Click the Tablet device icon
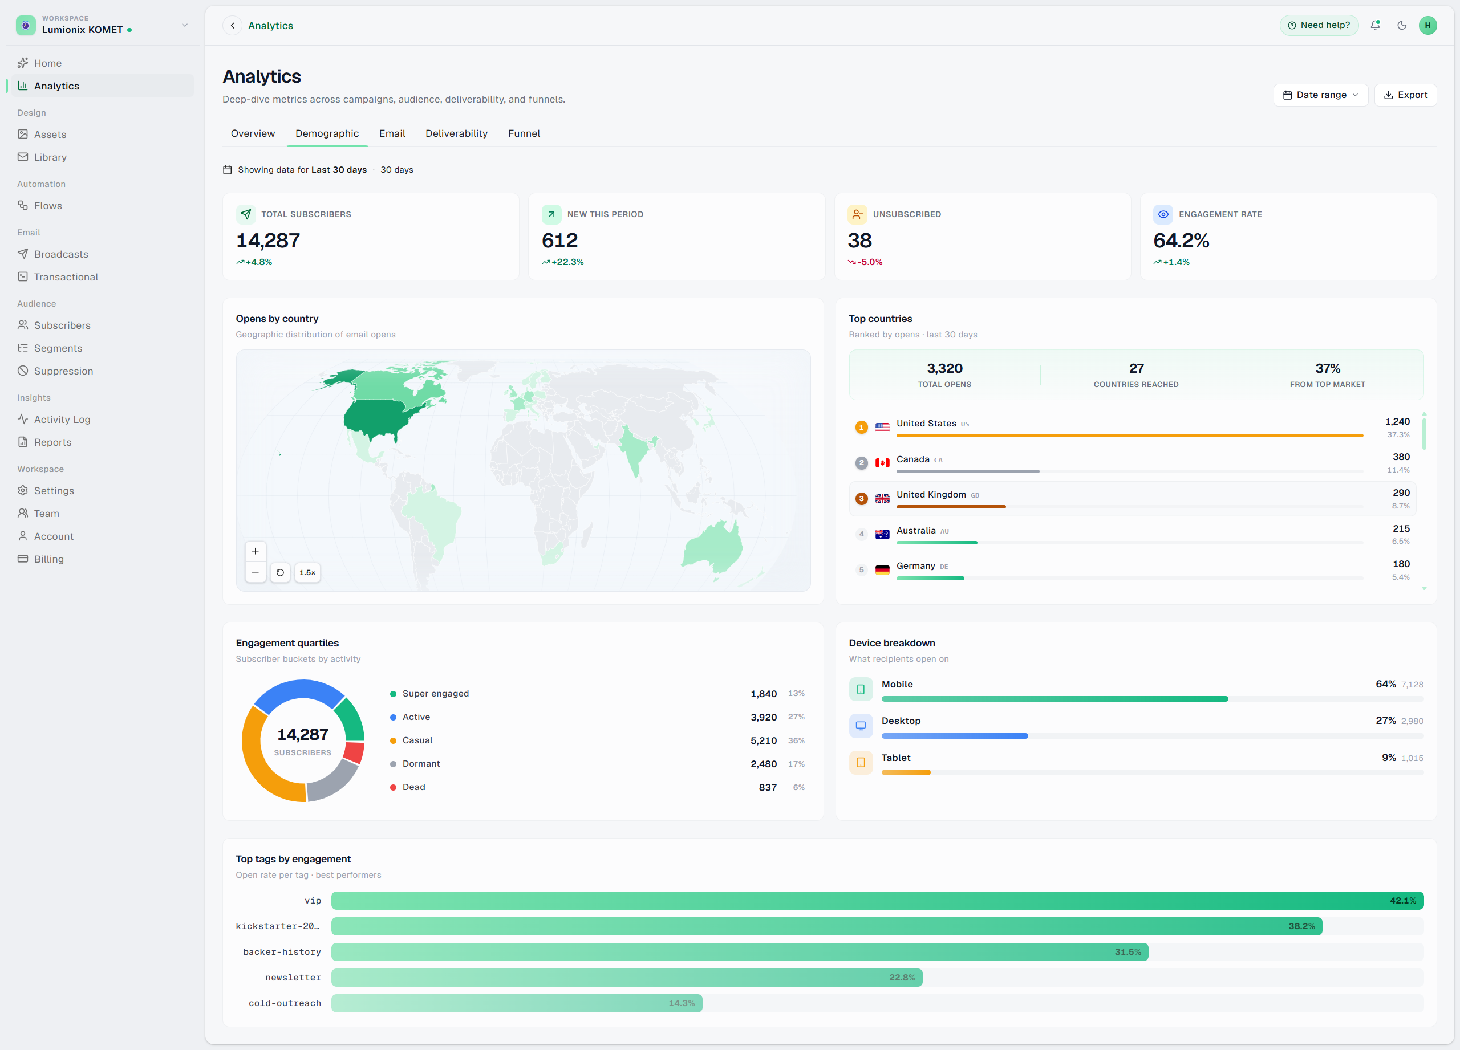 [x=861, y=762]
